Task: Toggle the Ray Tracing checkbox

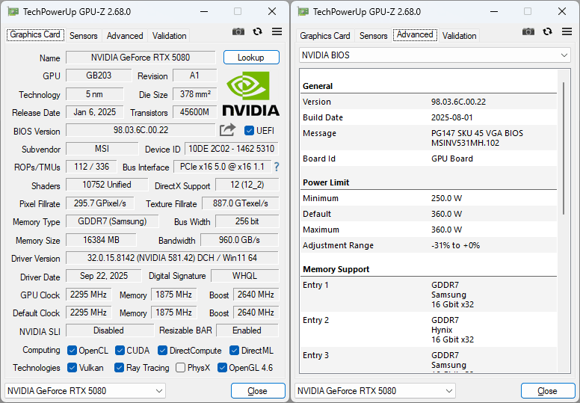Action: click(x=120, y=368)
